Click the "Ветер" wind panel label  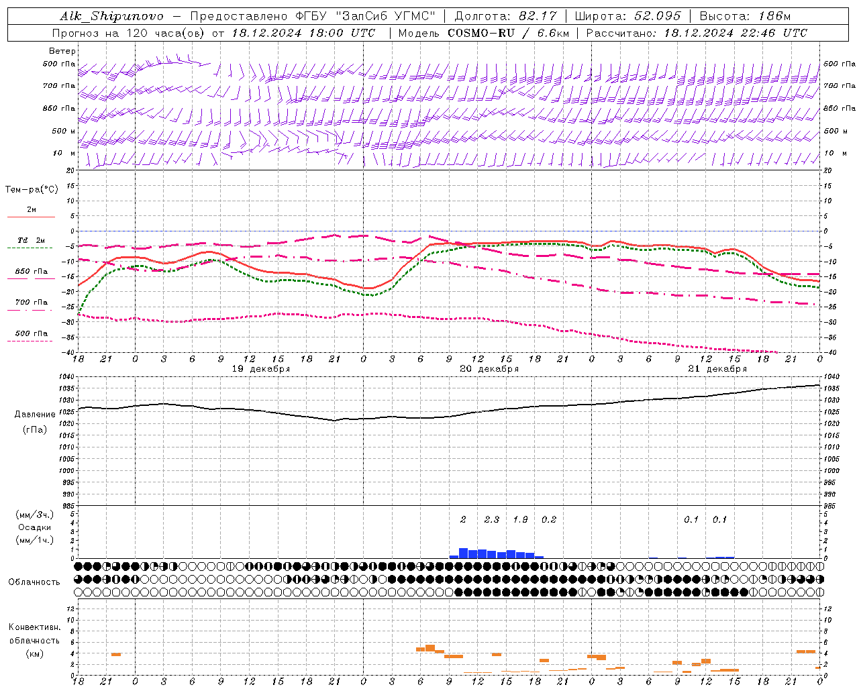click(62, 51)
